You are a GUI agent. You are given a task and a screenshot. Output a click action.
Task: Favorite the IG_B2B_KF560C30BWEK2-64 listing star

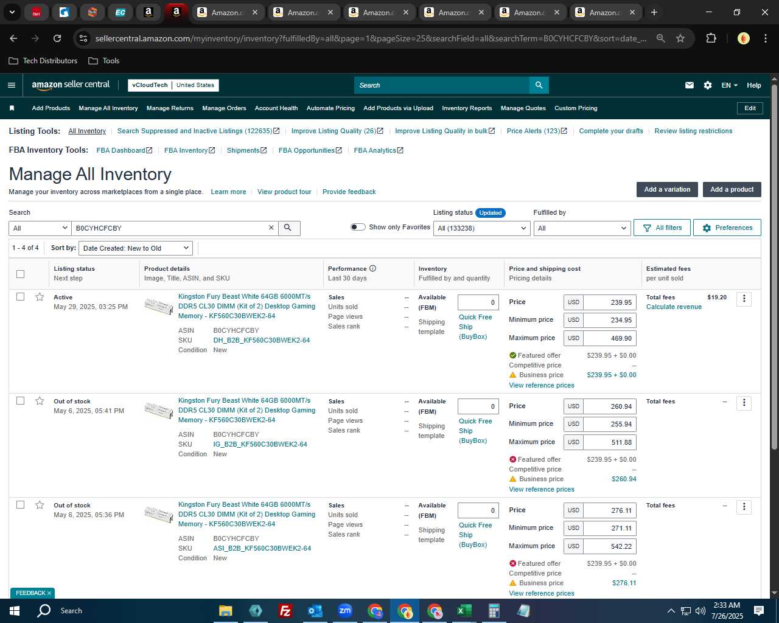point(40,401)
